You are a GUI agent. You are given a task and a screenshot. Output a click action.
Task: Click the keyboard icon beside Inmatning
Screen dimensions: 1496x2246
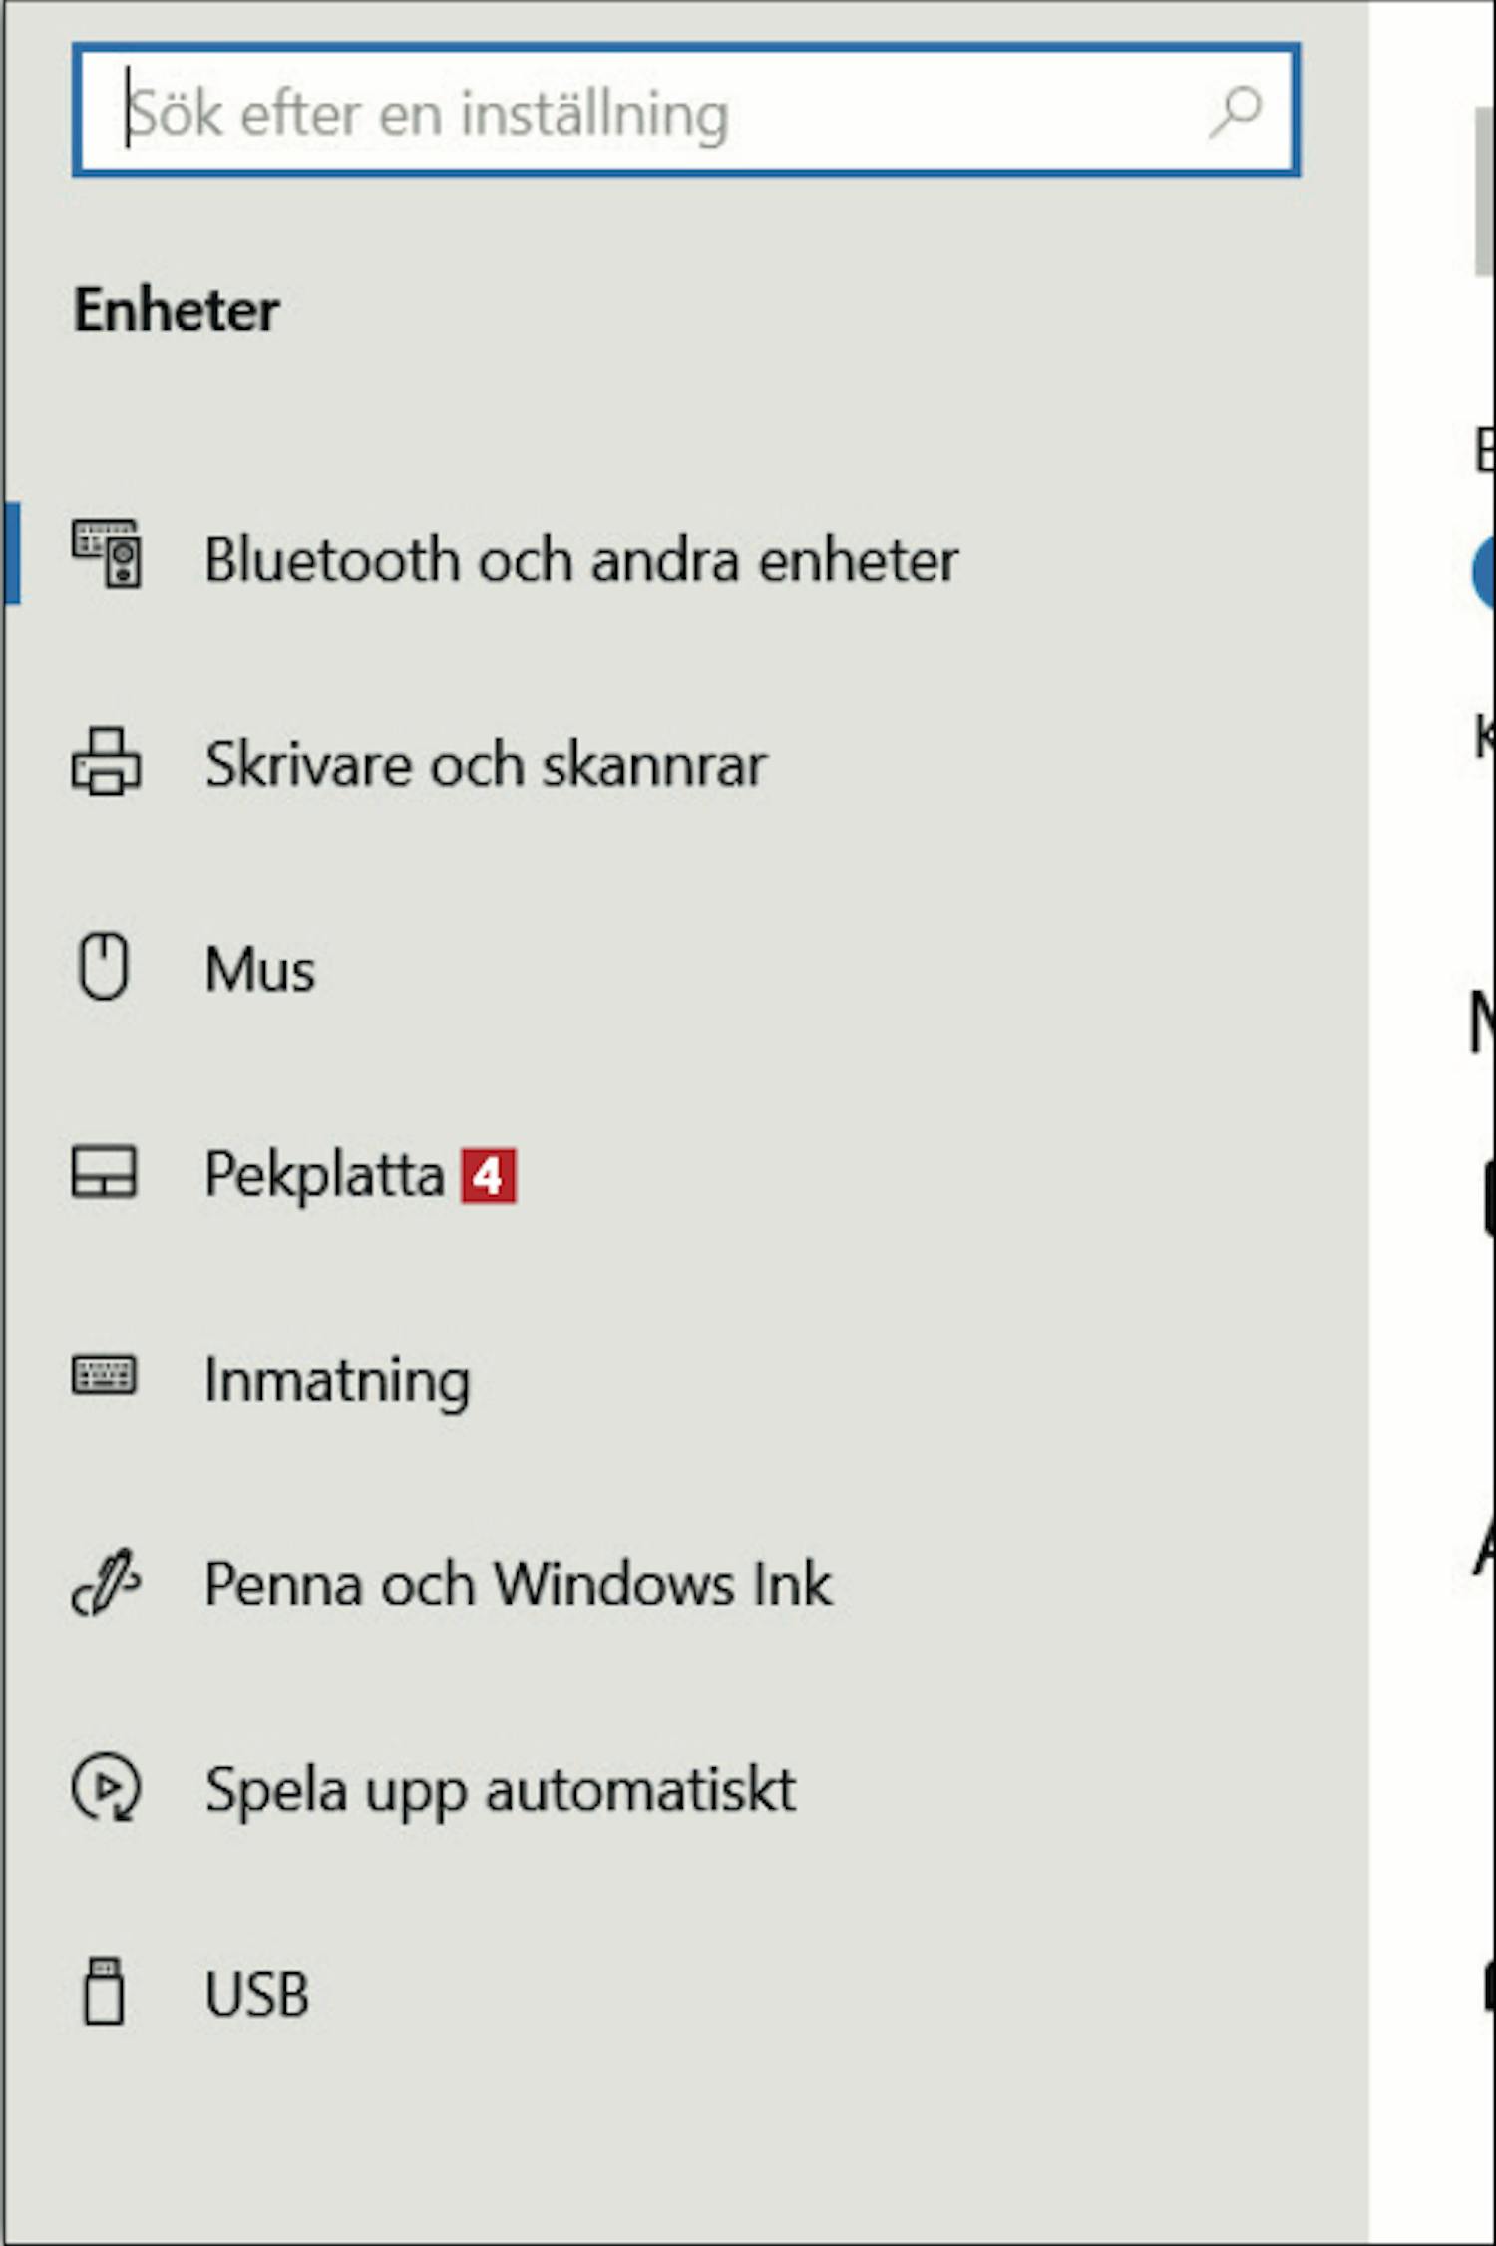[104, 1376]
